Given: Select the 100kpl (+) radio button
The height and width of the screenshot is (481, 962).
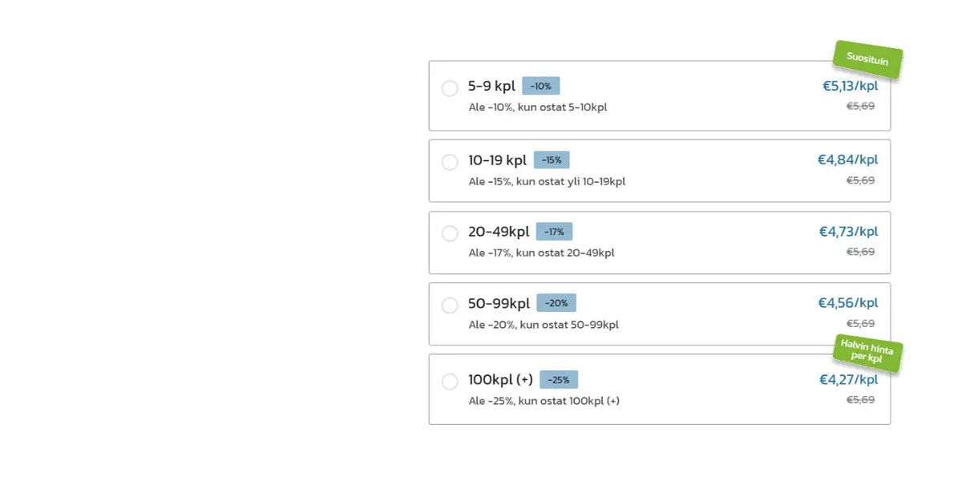Looking at the screenshot, I should click(450, 382).
